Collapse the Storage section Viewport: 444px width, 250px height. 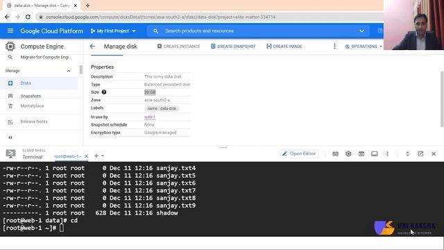[69, 71]
